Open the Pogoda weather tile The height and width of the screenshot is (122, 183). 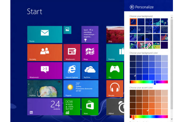[x=81, y=89]
